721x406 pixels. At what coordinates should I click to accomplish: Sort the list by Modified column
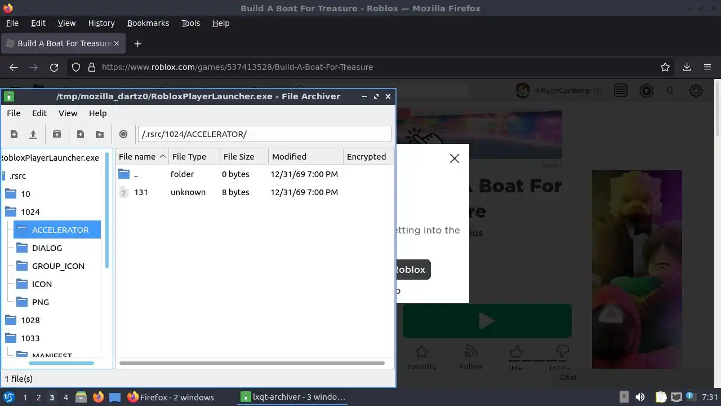(306, 157)
